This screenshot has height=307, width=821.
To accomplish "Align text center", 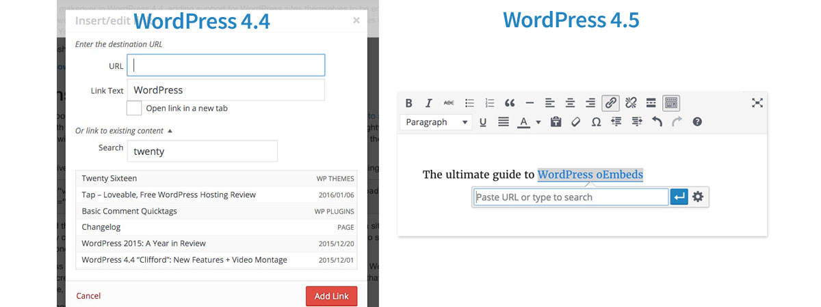I will tap(570, 103).
